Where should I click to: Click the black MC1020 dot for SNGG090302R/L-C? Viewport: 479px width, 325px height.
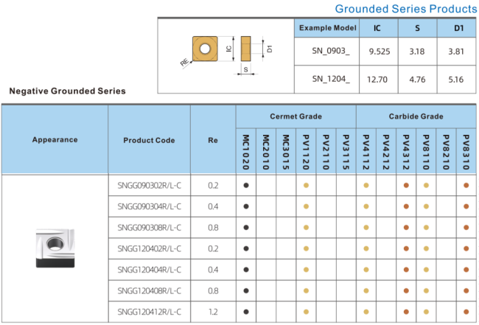click(246, 185)
